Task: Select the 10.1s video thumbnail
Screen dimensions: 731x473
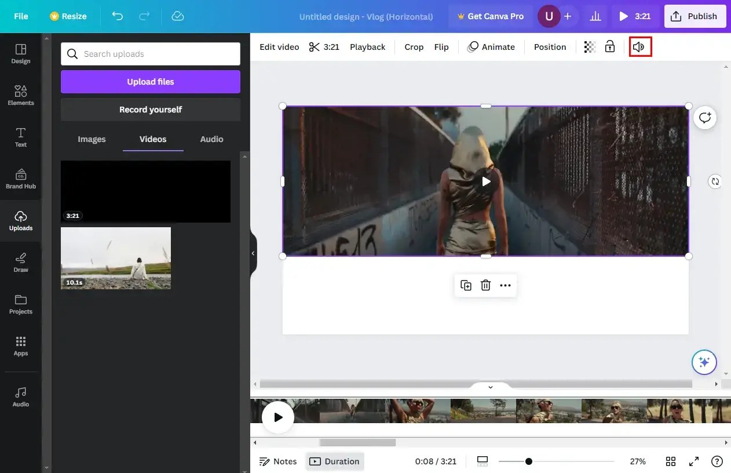Action: [x=115, y=258]
